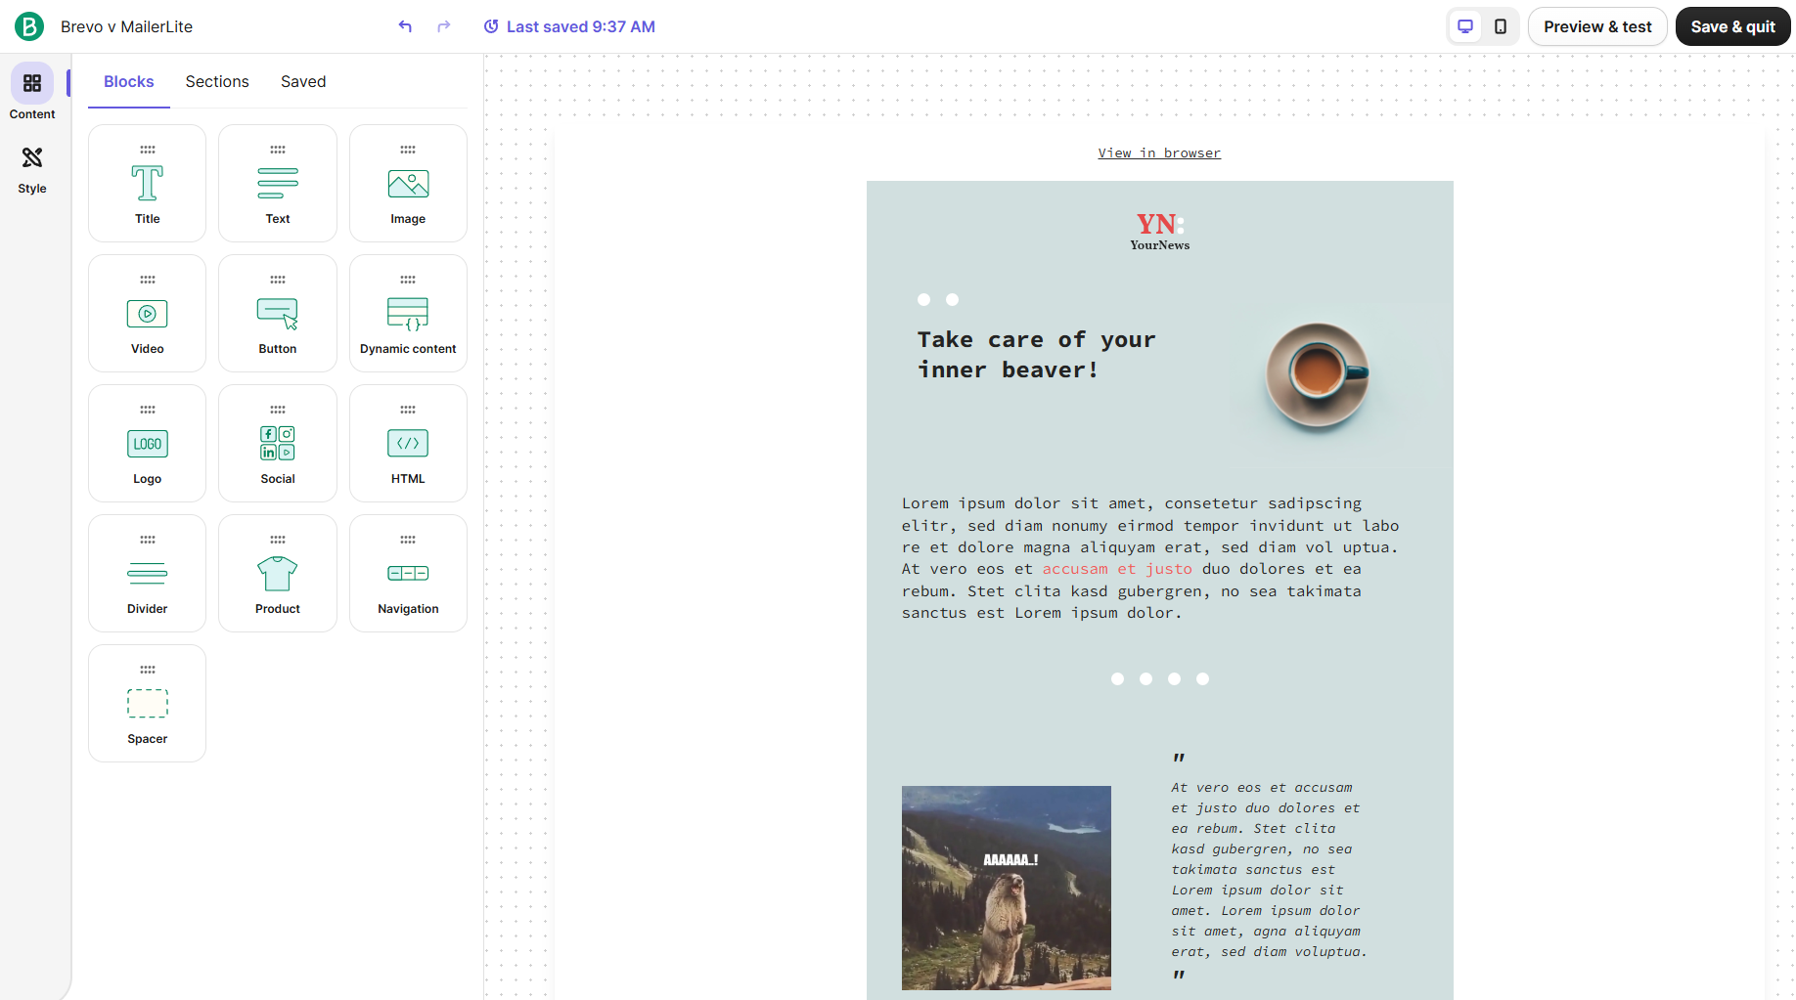
Task: Select the coffee cup image
Action: point(1317,375)
